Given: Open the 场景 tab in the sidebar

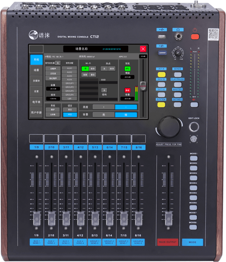Looking at the screenshot, I should point(36,70).
